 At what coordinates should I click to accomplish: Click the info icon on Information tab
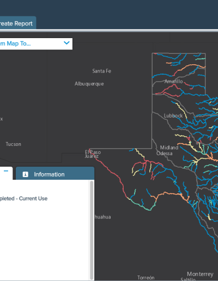pos(25,174)
